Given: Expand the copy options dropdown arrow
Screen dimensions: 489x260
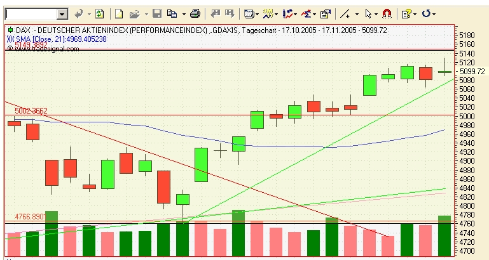Looking at the screenshot, I should (184, 15).
